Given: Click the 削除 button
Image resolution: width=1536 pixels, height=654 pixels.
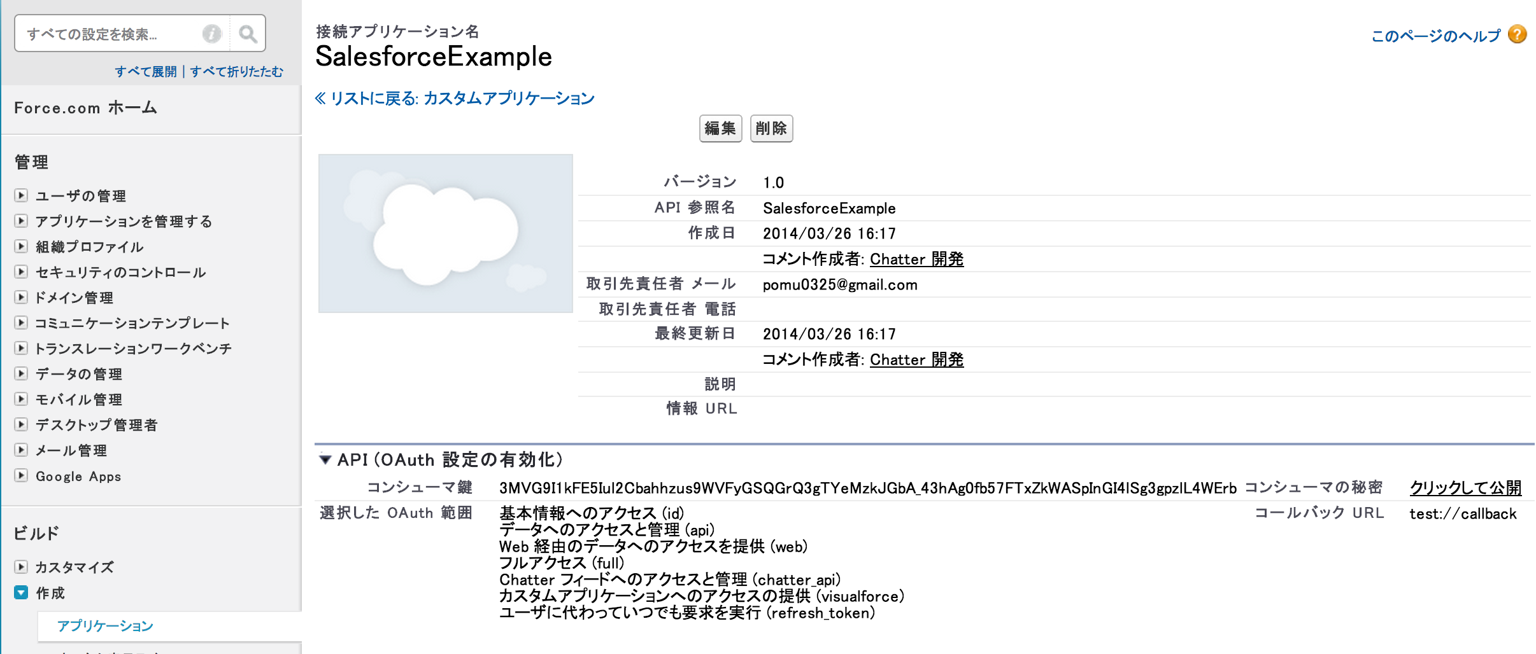Looking at the screenshot, I should (771, 128).
